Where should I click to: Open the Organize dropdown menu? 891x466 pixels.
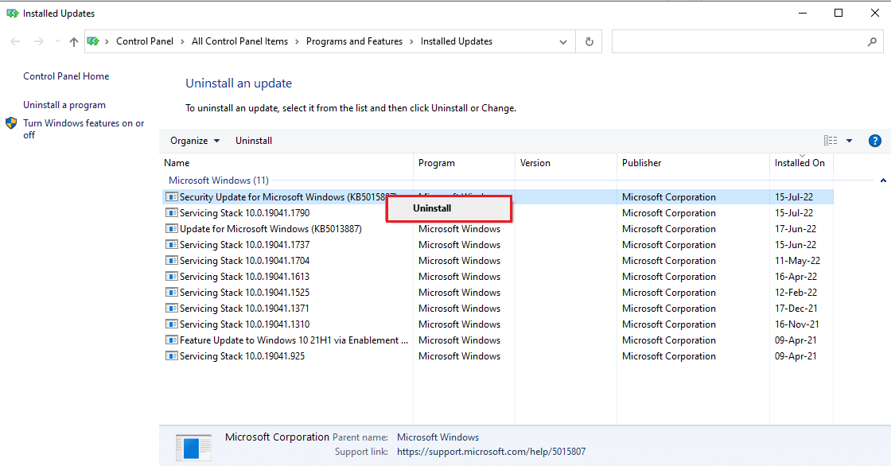pyautogui.click(x=195, y=141)
